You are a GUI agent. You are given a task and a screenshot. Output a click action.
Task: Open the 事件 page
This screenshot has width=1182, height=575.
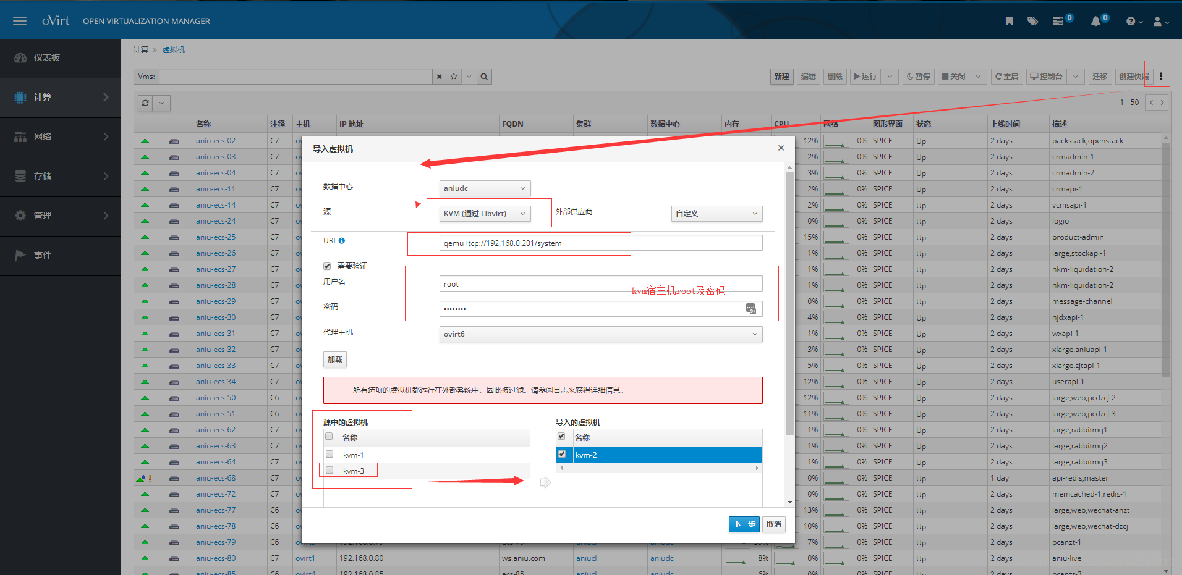point(61,256)
